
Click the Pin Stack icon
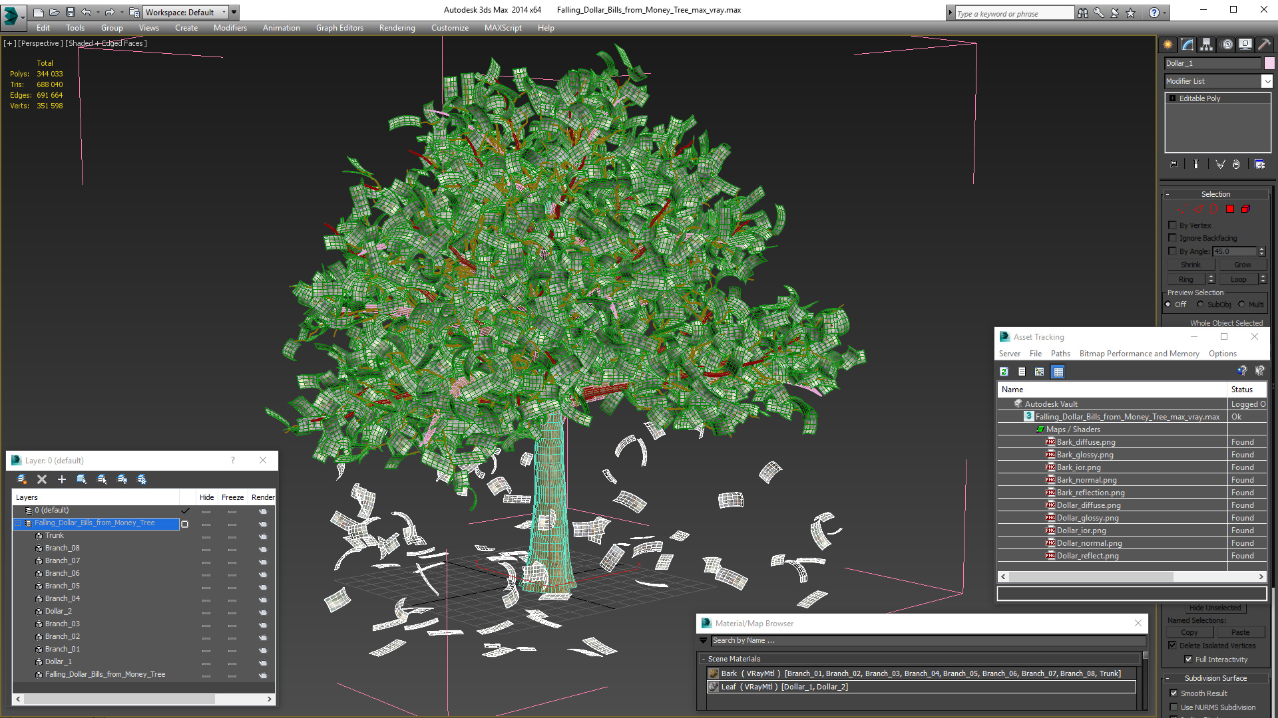[1173, 164]
